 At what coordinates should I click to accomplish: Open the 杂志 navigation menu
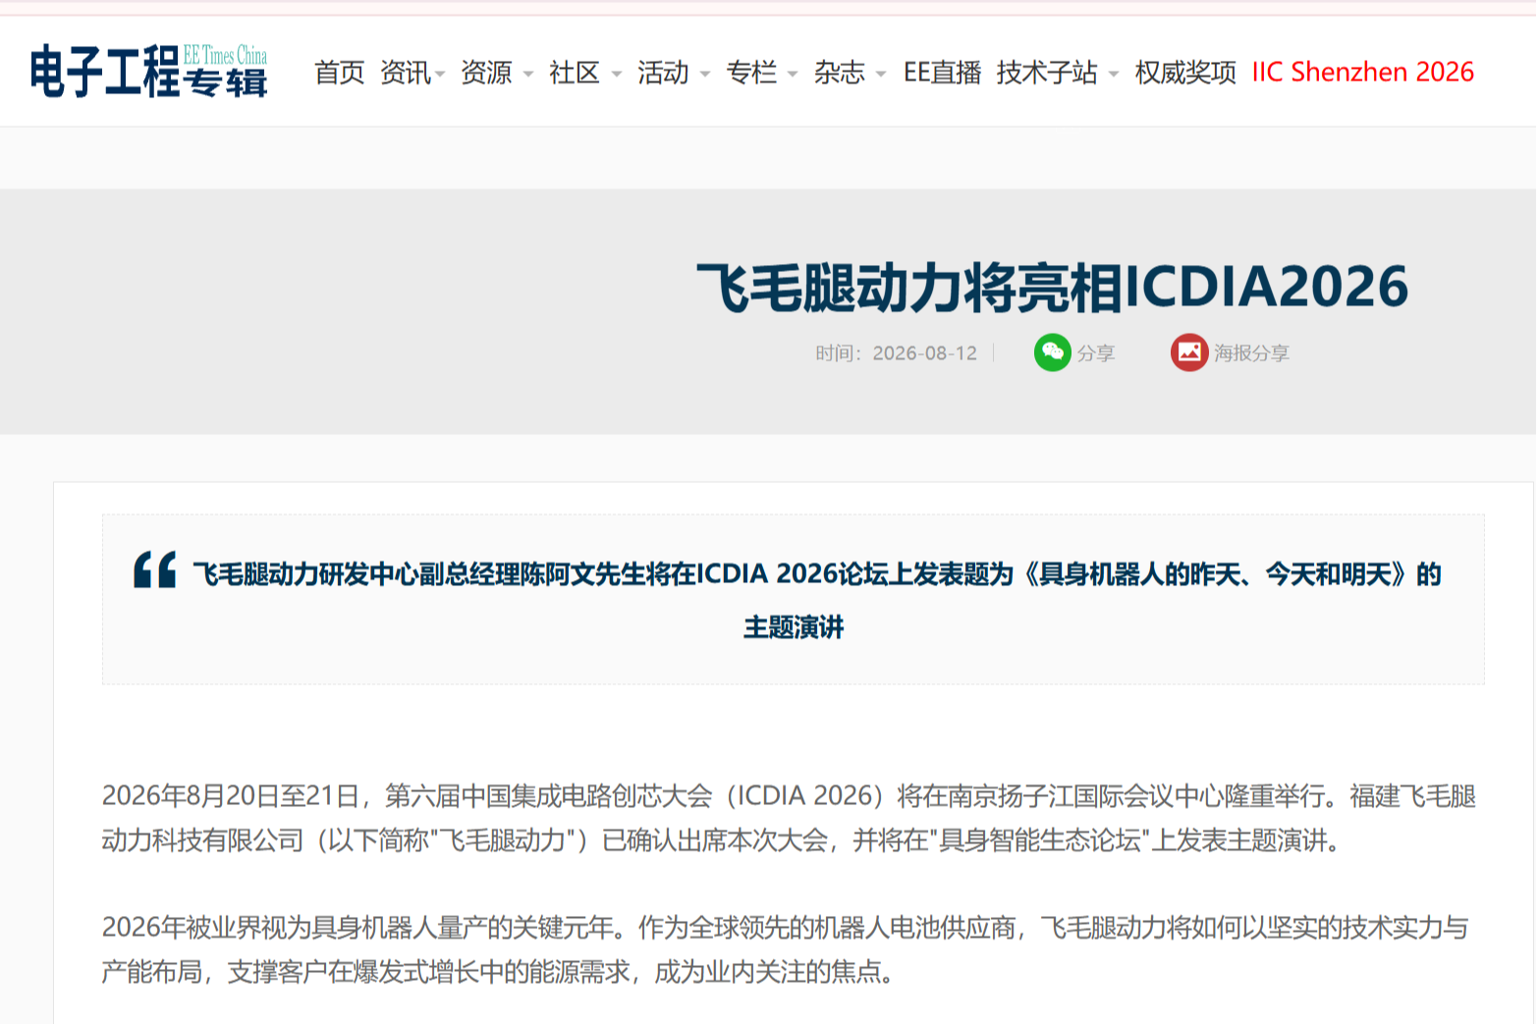point(840,73)
